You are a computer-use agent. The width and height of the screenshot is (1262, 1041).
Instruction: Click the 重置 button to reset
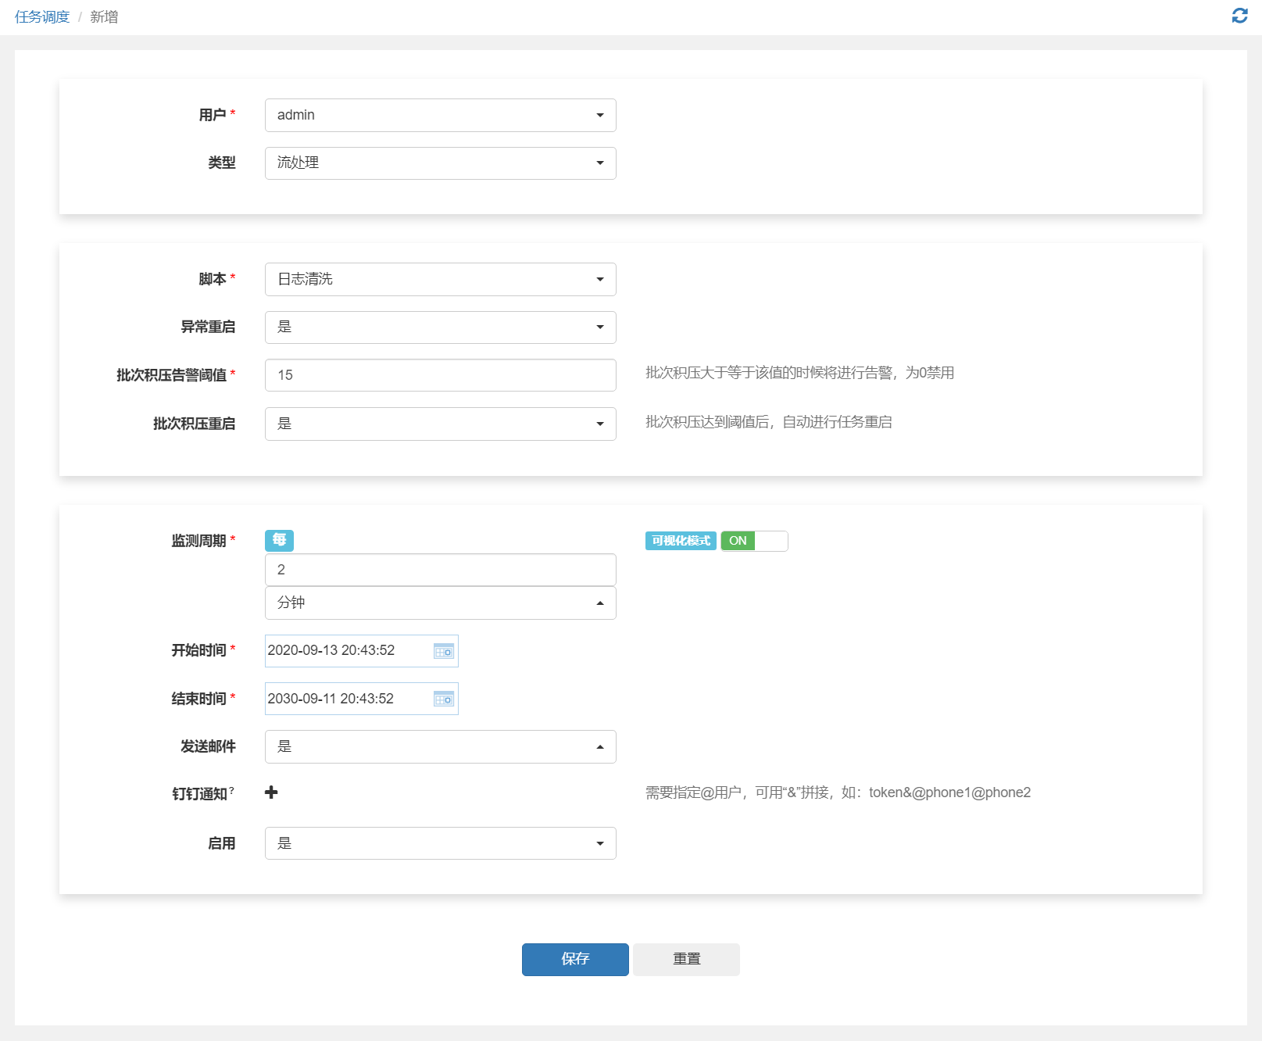685,959
